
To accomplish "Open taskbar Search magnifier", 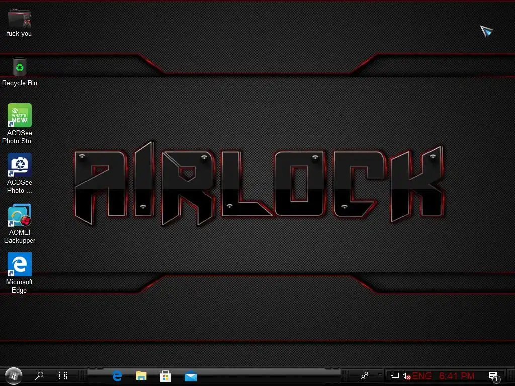I will [x=39, y=375].
